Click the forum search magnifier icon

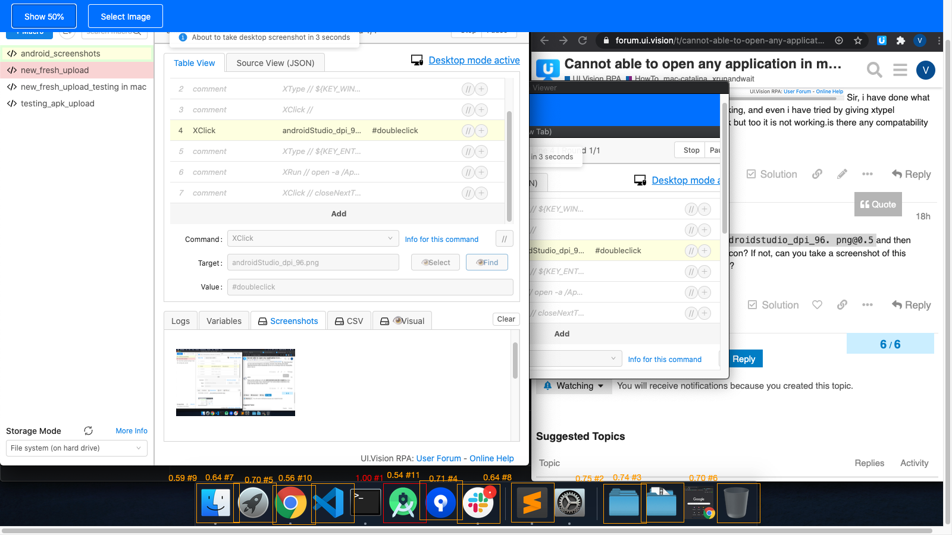pyautogui.click(x=874, y=70)
